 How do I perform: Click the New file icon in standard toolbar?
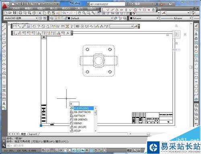pyautogui.click(x=6, y=13)
